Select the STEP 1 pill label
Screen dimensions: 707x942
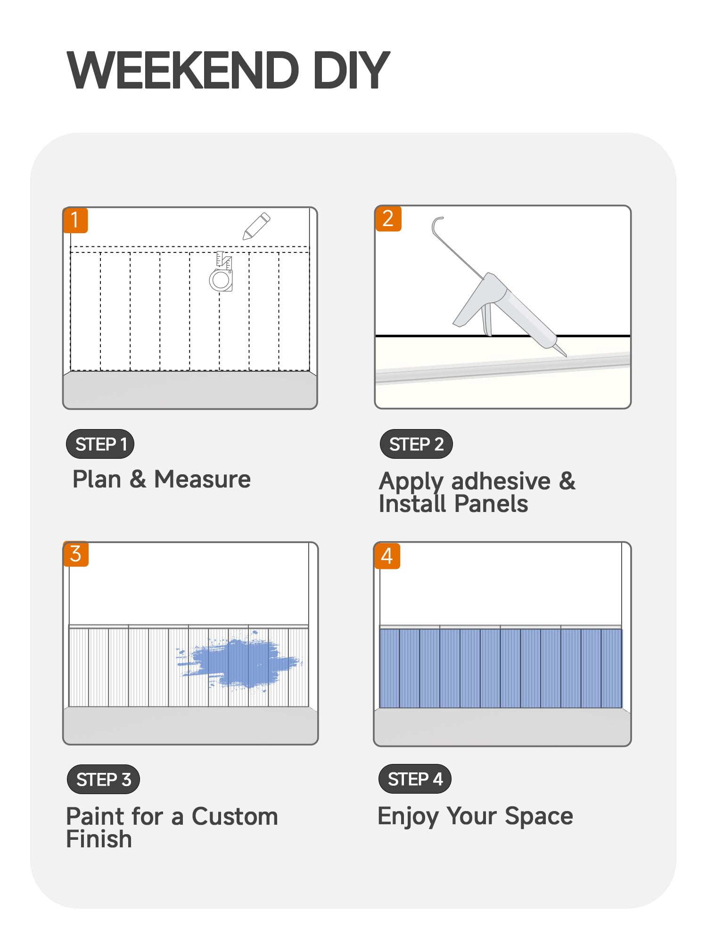[x=100, y=444]
